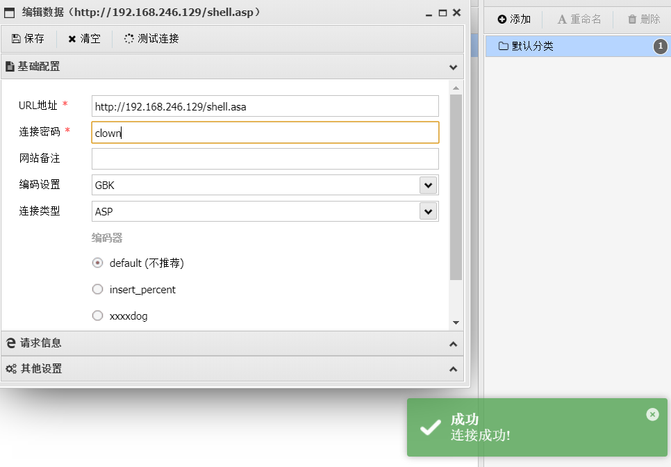Click the request info browser icon
The height and width of the screenshot is (467, 671).
11,343
